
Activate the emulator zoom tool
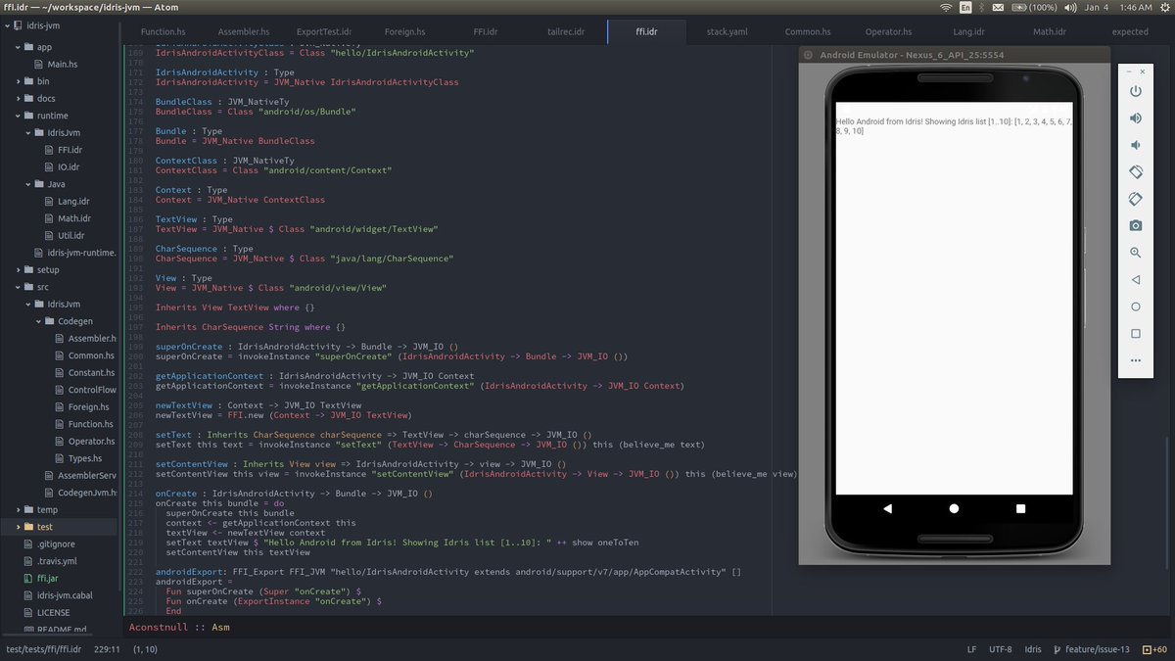(x=1135, y=253)
